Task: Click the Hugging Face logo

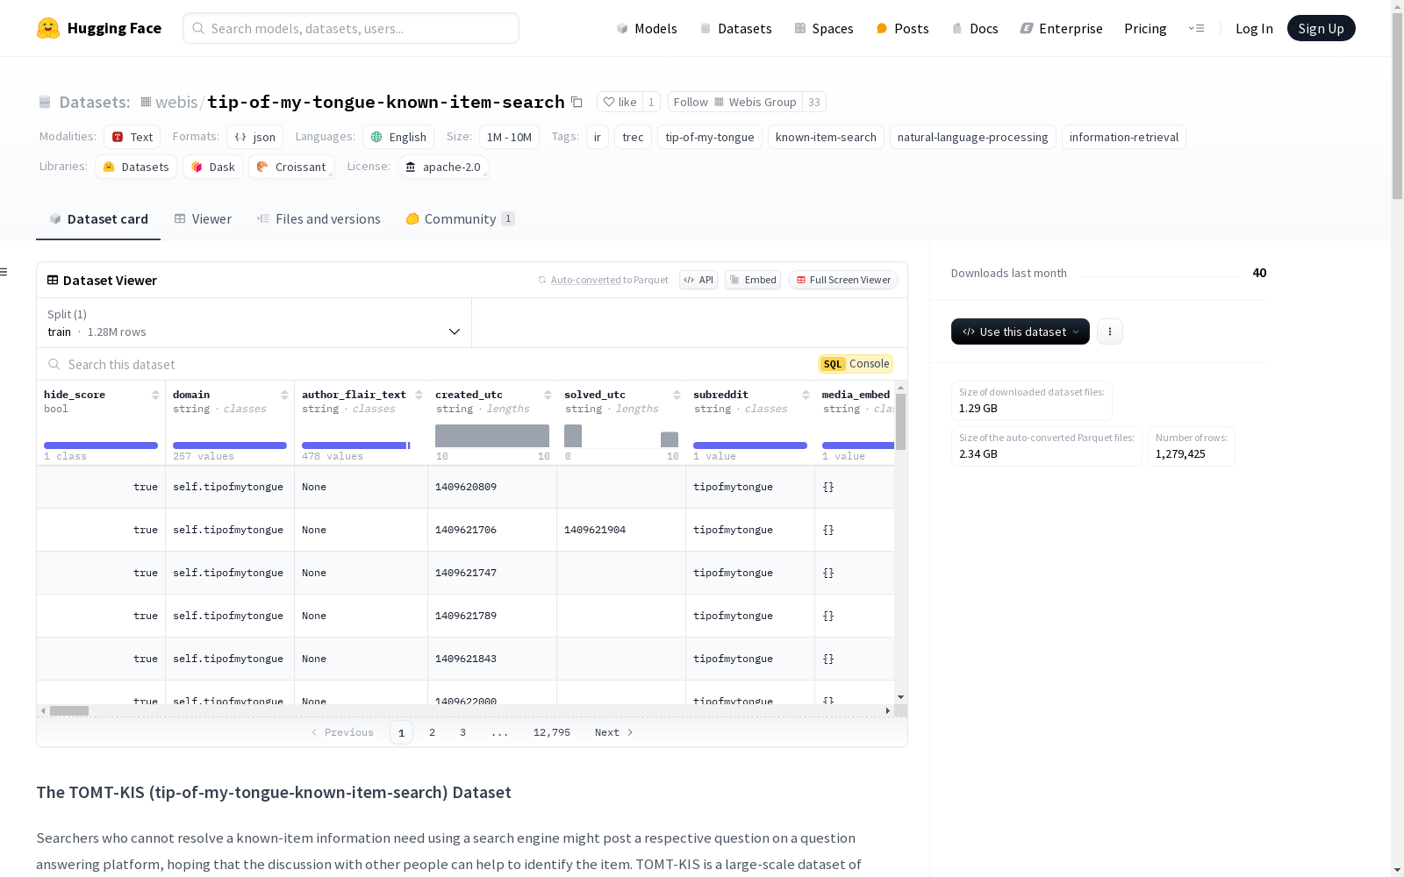Action: (x=99, y=28)
